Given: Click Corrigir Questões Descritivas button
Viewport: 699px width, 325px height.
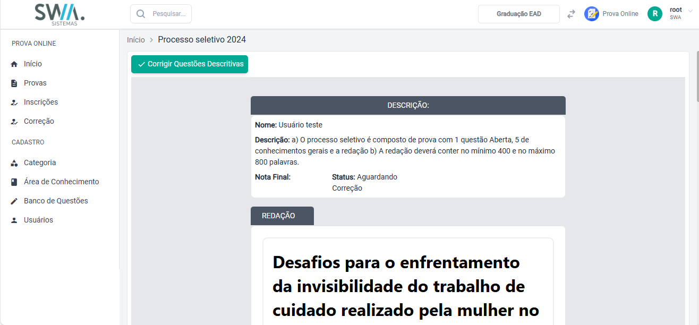Looking at the screenshot, I should (x=190, y=64).
